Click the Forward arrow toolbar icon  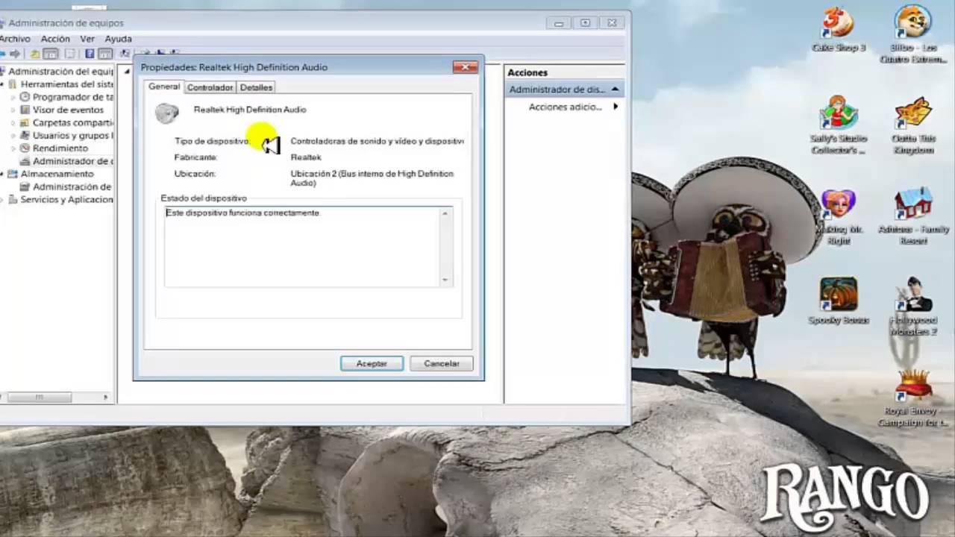click(x=14, y=54)
